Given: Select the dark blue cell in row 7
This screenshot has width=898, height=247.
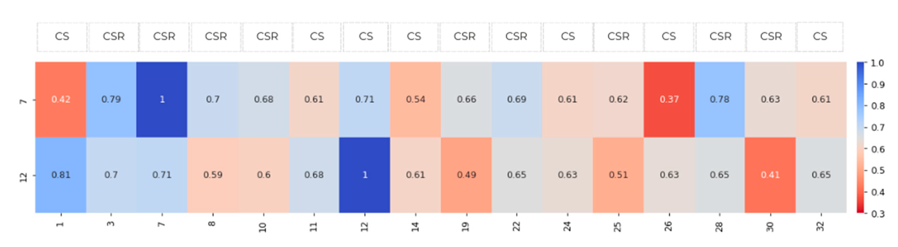Looking at the screenshot, I should [162, 99].
